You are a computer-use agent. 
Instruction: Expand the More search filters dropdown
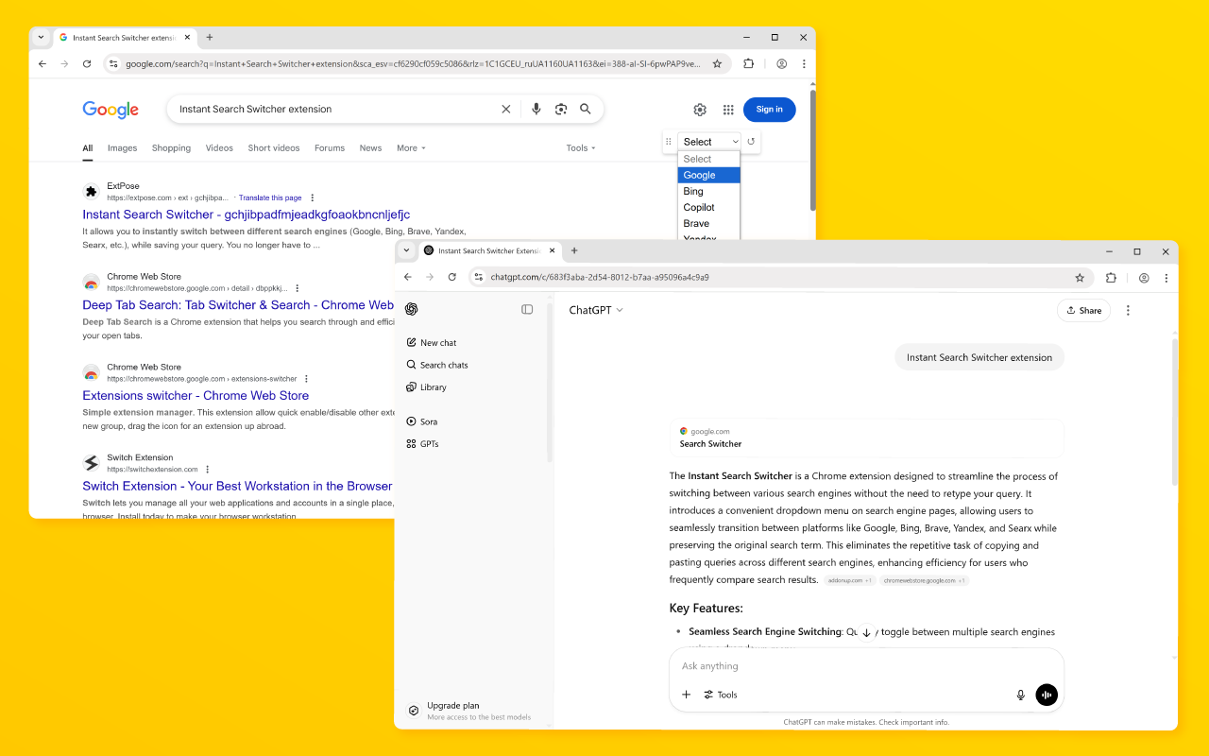[x=411, y=148]
